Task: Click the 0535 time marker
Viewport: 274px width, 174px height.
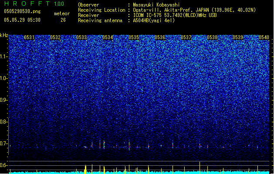Action: point(134,37)
